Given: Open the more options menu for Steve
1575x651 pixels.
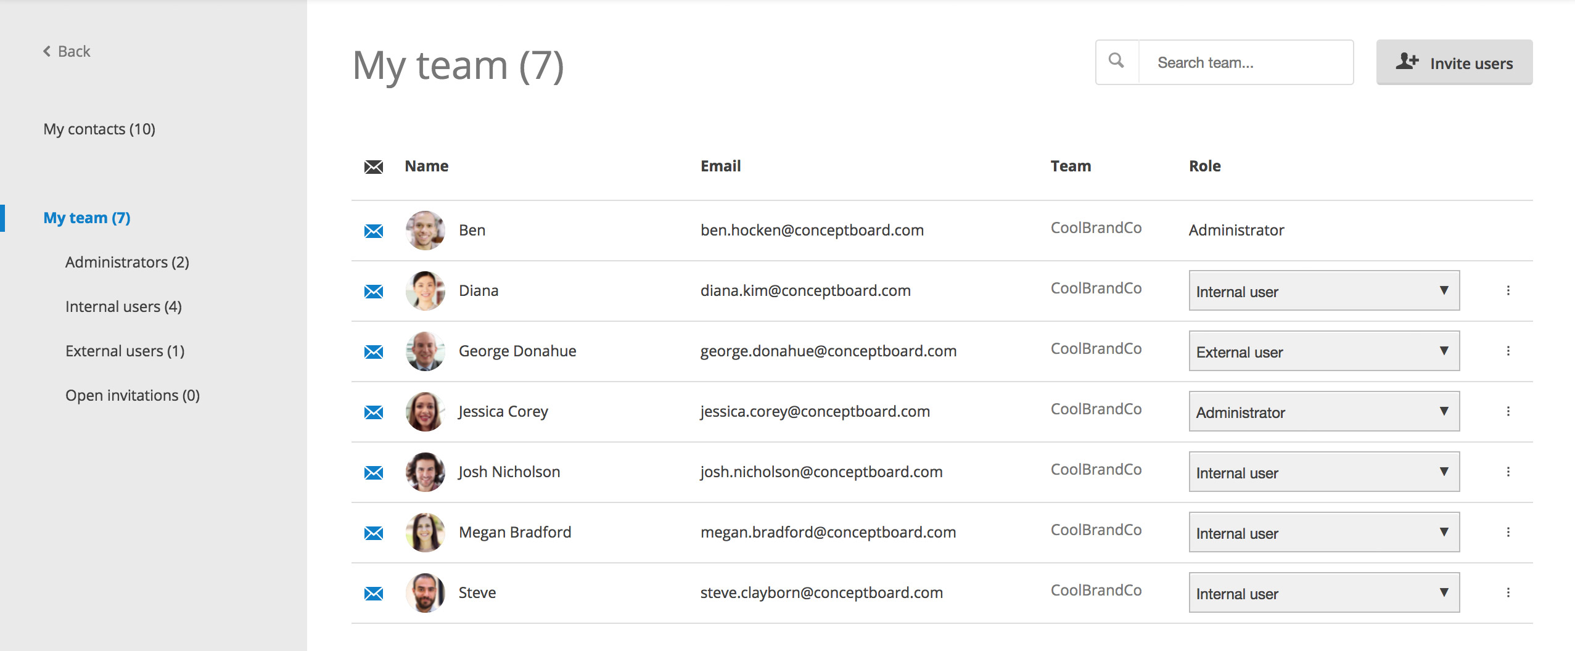Looking at the screenshot, I should 1508,592.
